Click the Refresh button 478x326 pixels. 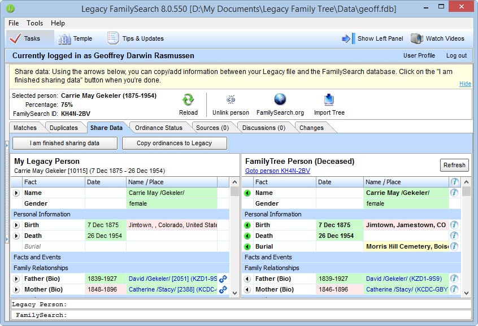454,165
